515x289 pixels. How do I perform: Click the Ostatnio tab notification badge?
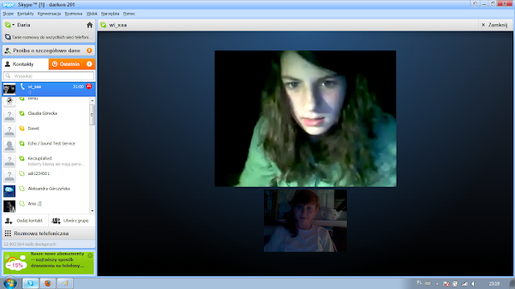pyautogui.click(x=89, y=64)
